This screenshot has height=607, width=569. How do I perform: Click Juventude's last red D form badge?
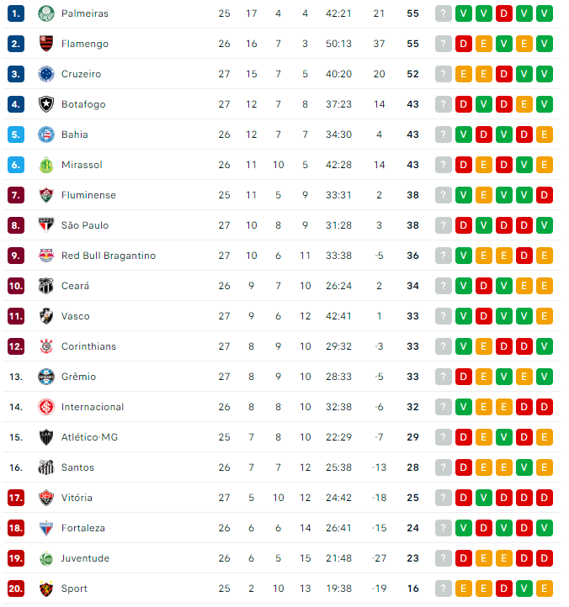click(545, 558)
